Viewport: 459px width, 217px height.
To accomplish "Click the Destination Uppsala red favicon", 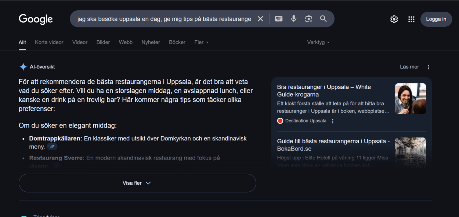I will coord(280,121).
